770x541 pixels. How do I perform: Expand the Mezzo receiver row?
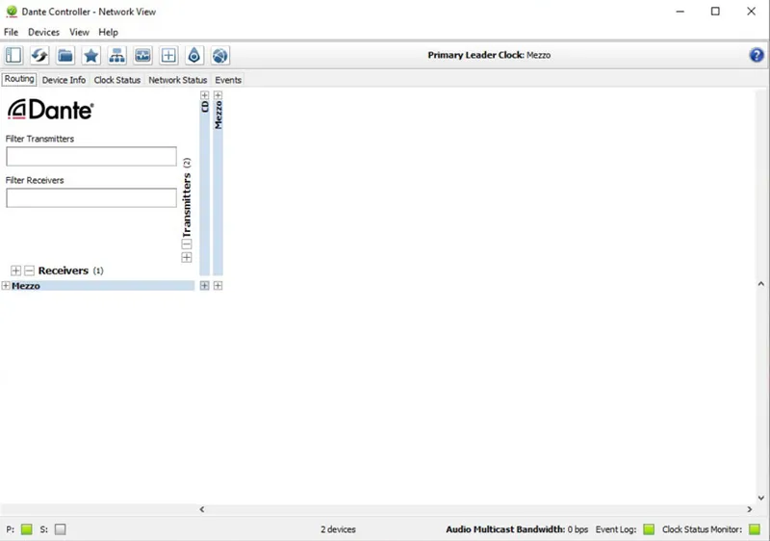click(x=6, y=286)
